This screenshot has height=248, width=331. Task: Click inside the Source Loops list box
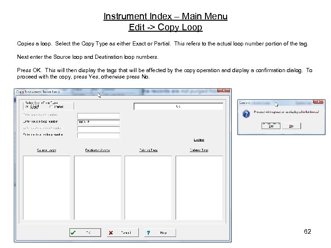pyautogui.click(x=46, y=188)
